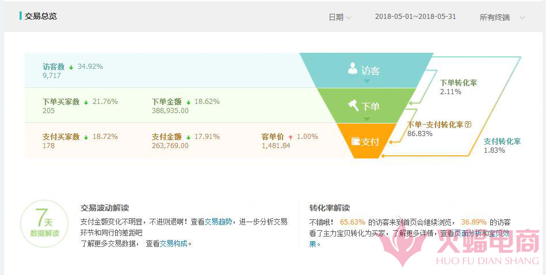The width and height of the screenshot is (546, 275).
Task: Click the 支付买家数 metric label
Action: click(61, 137)
